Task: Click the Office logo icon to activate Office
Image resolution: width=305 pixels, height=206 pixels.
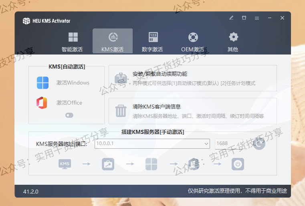Action: pos(42,103)
